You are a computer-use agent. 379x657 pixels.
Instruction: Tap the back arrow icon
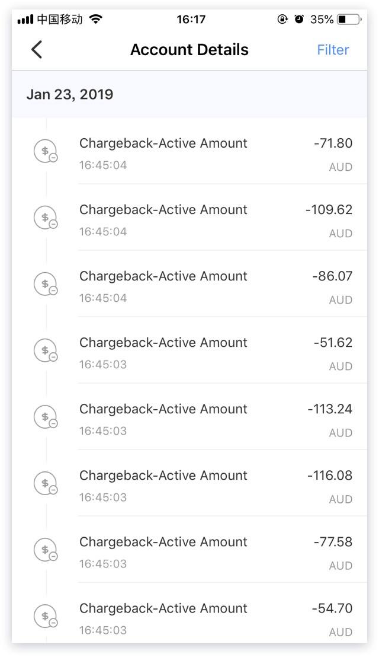[x=37, y=50]
